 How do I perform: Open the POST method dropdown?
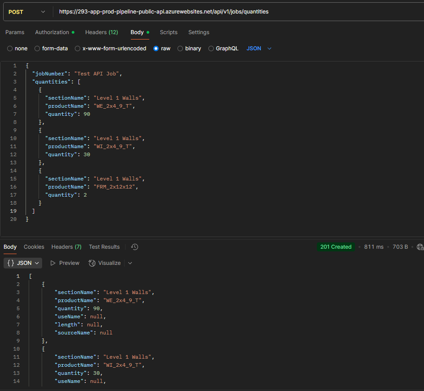click(x=27, y=12)
